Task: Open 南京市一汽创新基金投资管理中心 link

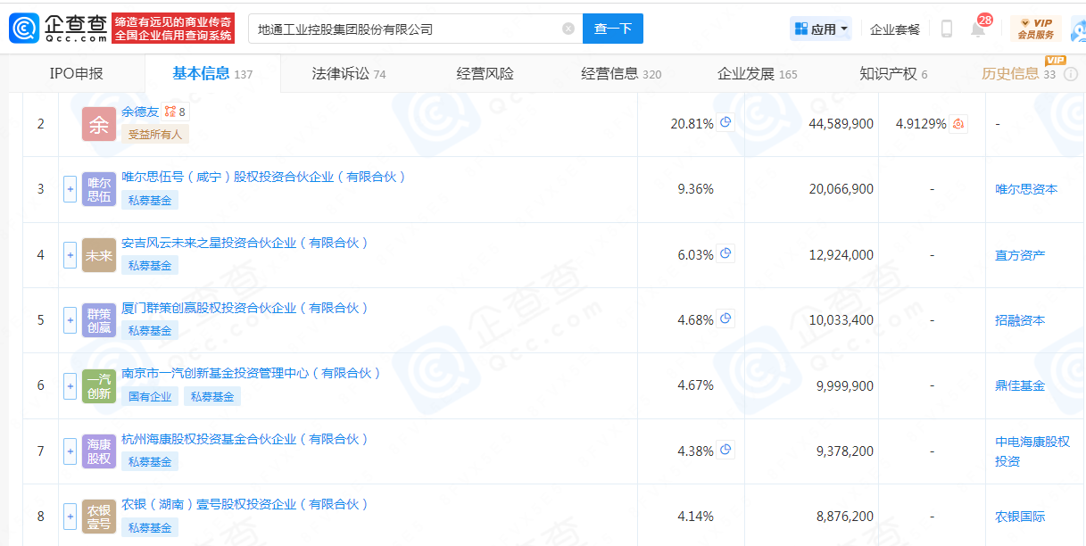Action: 251,373
